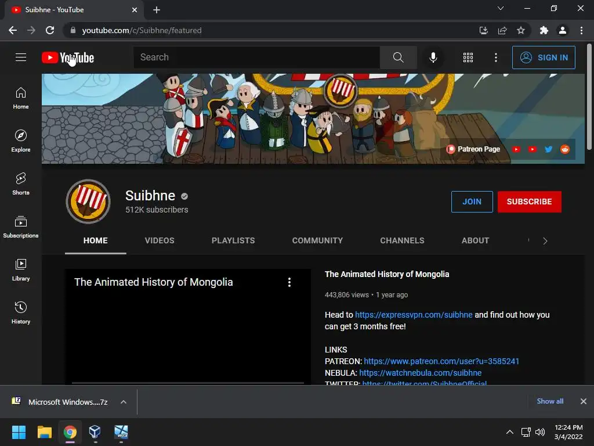
Task: Share this page icon in address bar
Action: 502,30
